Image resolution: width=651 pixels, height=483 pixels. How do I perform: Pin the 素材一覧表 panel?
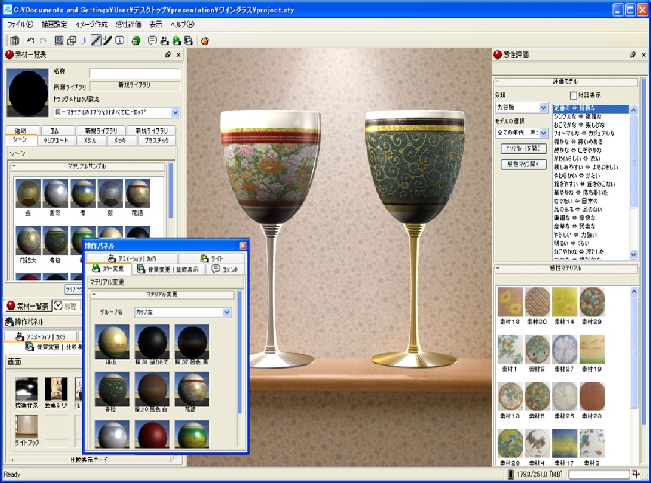tap(168, 54)
